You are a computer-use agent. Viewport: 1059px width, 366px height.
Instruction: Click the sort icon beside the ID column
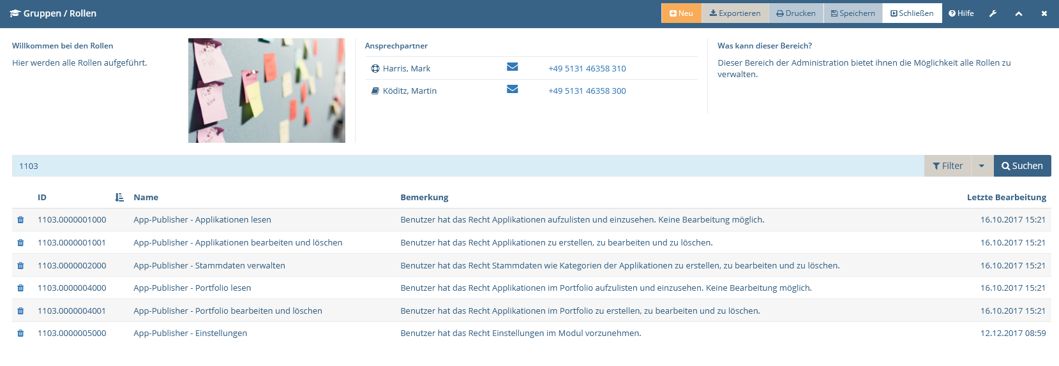point(119,198)
